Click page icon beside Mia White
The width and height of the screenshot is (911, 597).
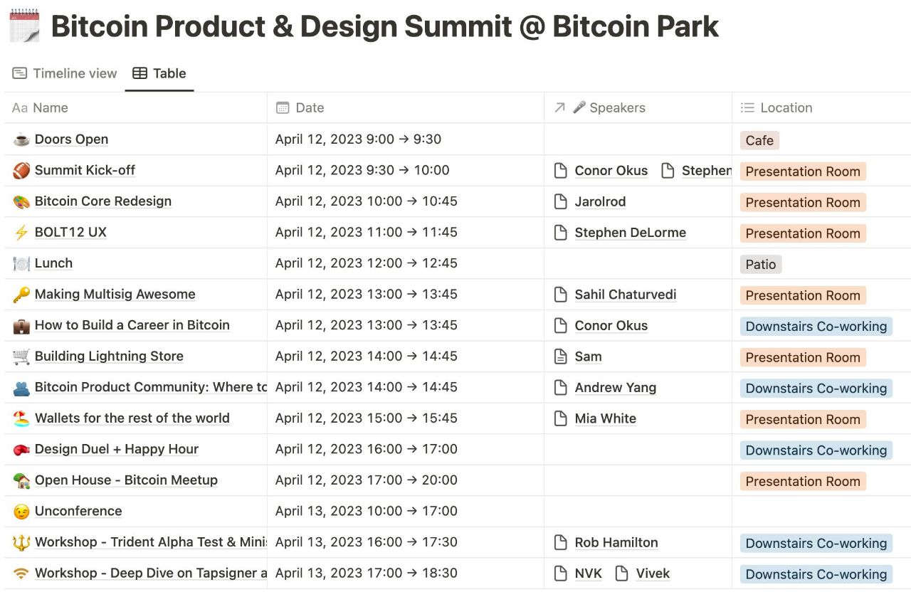tap(561, 418)
